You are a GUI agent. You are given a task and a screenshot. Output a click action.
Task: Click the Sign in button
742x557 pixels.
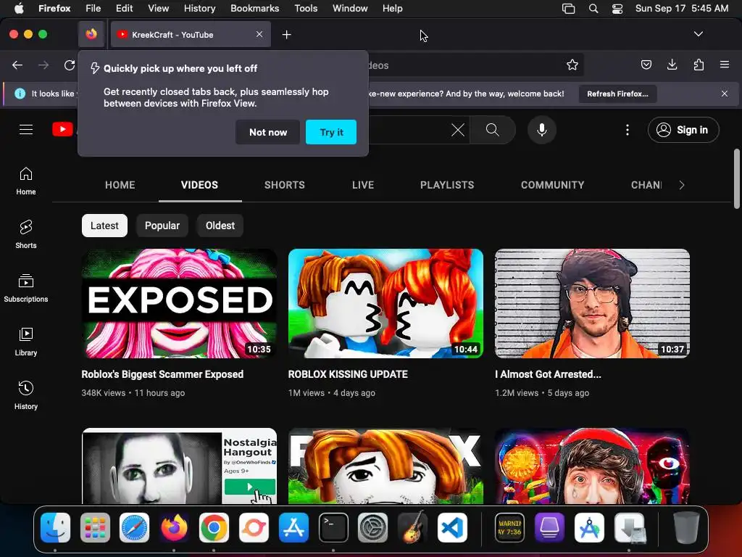[684, 130]
